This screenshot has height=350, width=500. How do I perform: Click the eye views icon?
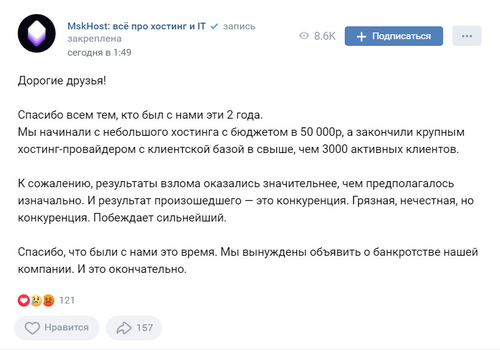pyautogui.click(x=304, y=36)
